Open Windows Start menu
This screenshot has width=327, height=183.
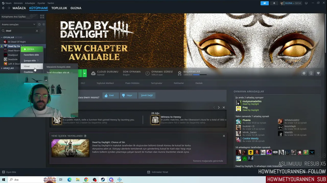click(4, 180)
